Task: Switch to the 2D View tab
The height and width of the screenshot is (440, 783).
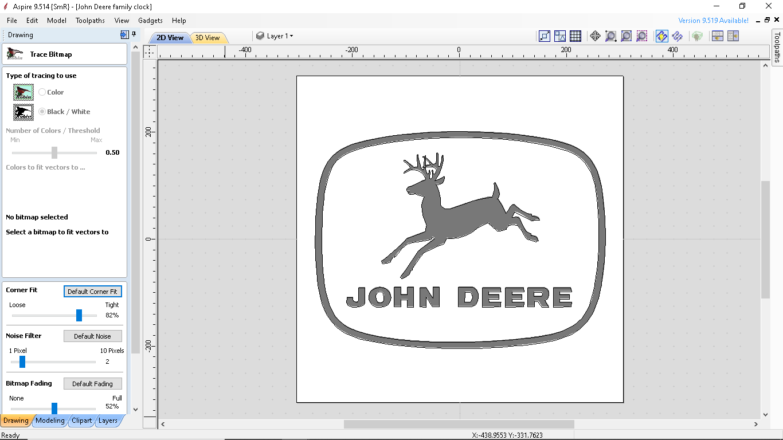Action: (x=170, y=38)
